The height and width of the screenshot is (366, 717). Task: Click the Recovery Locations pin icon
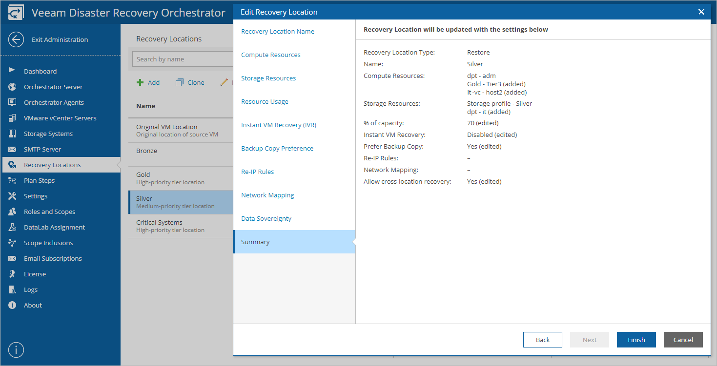pos(13,165)
